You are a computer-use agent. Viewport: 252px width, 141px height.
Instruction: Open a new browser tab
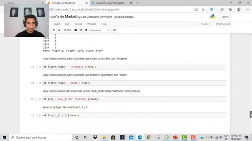tap(137, 3)
